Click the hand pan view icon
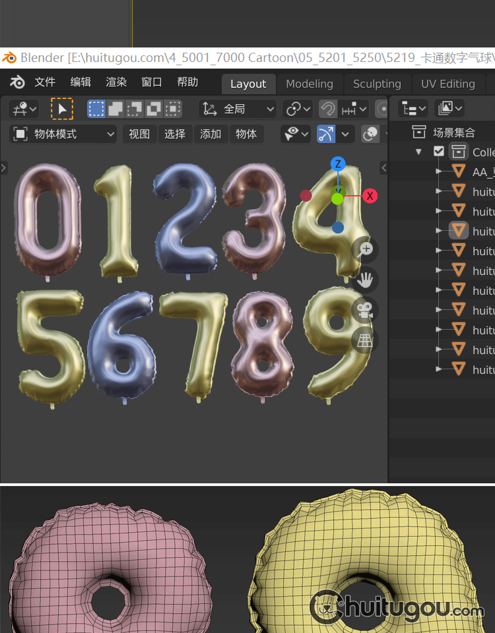 (365, 280)
